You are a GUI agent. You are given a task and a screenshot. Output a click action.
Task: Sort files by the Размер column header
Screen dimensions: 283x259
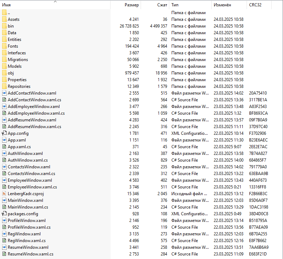pyautogui.click(x=132, y=5)
